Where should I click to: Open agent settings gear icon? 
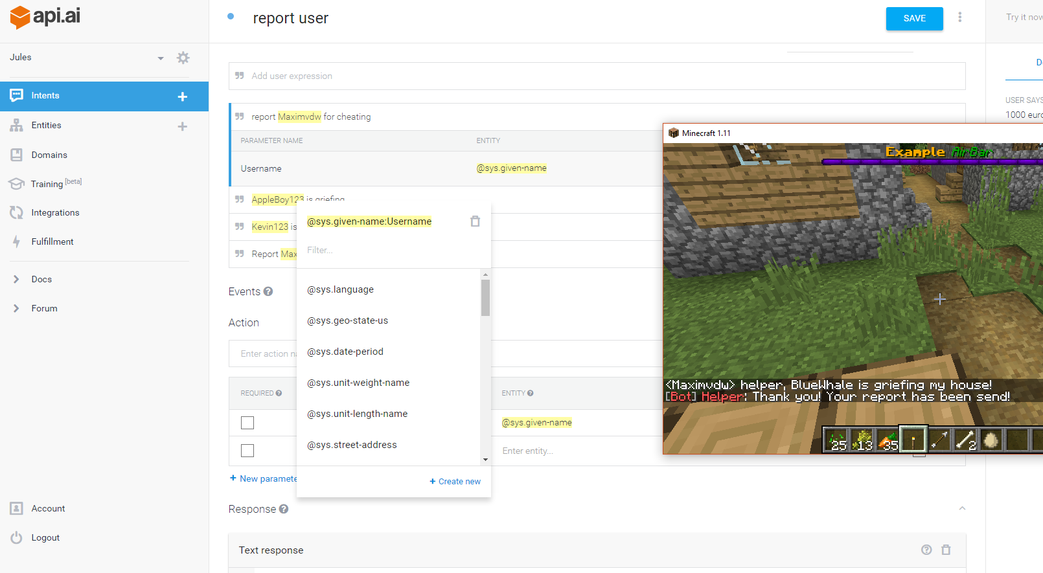point(183,58)
